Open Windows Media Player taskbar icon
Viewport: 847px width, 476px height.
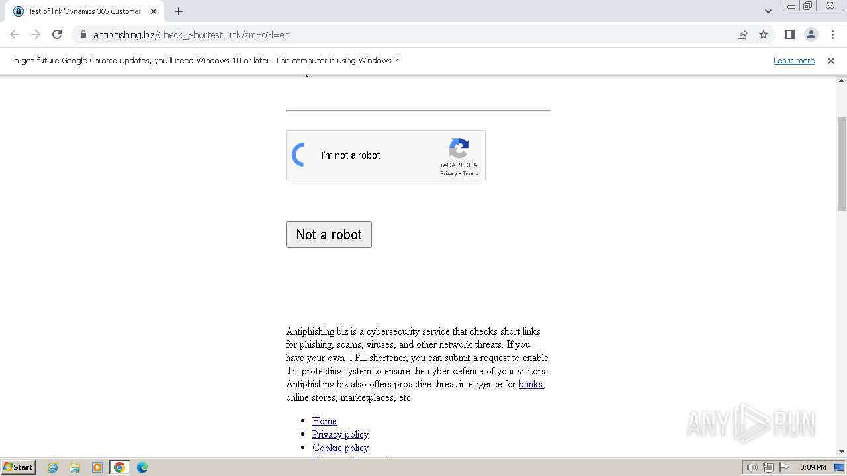point(97,467)
